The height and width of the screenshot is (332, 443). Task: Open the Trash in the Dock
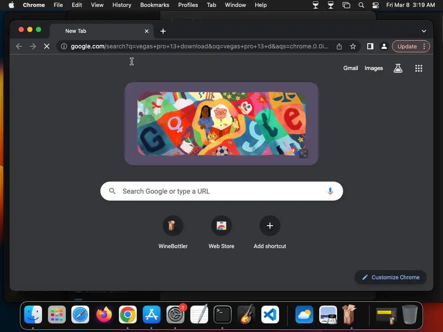[x=410, y=314]
